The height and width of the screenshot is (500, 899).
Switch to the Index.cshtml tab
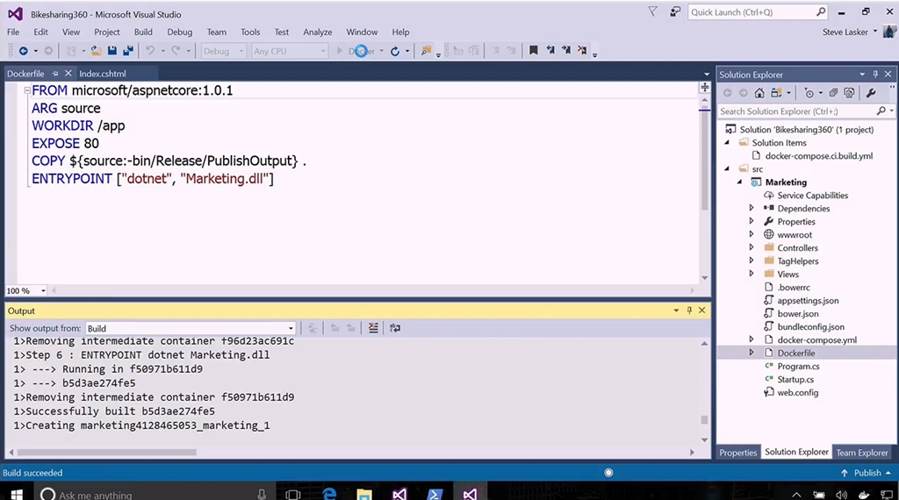pyautogui.click(x=103, y=75)
